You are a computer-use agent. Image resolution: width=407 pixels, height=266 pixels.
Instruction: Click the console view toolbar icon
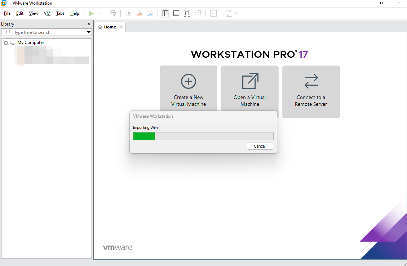(213, 13)
